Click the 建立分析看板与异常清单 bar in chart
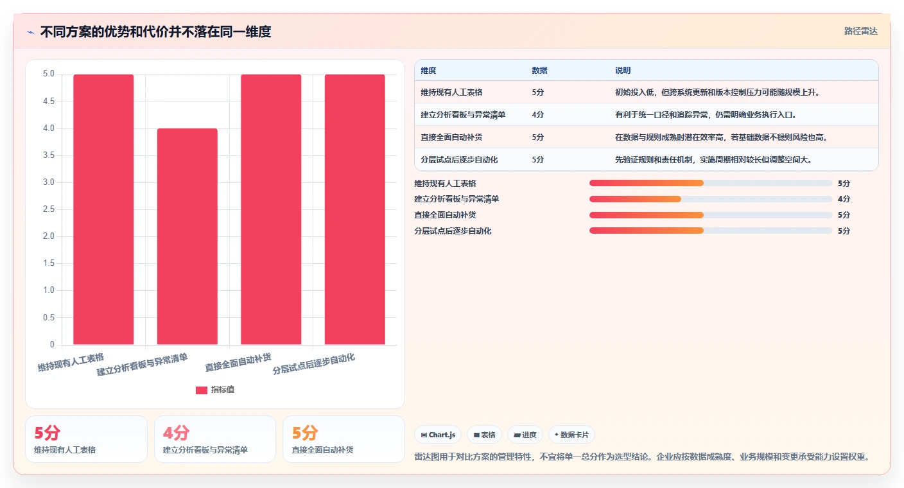 click(x=187, y=236)
